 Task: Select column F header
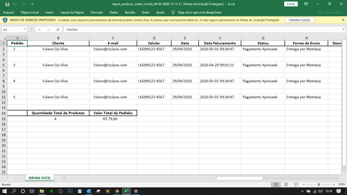(220, 38)
